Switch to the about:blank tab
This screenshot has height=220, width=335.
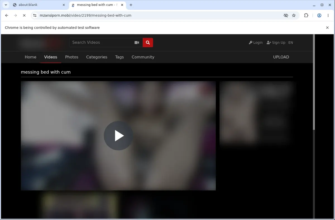(39, 5)
